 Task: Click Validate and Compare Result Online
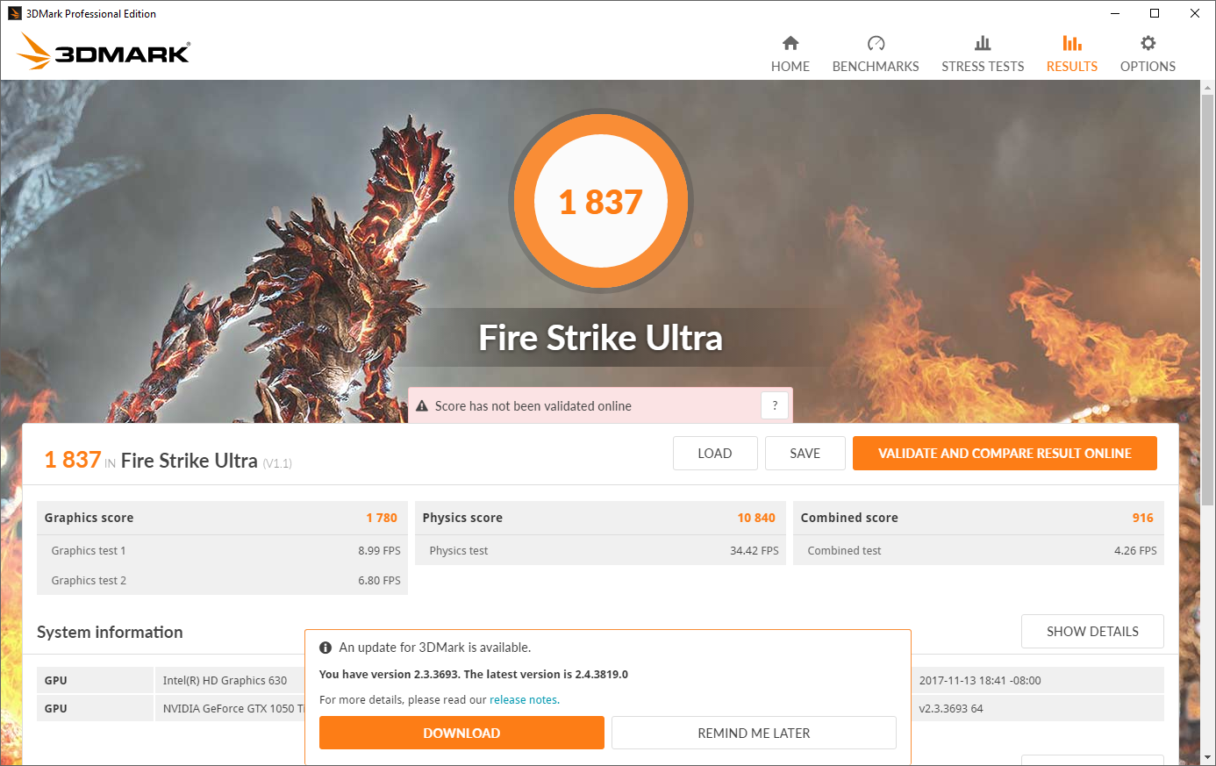tap(1005, 454)
